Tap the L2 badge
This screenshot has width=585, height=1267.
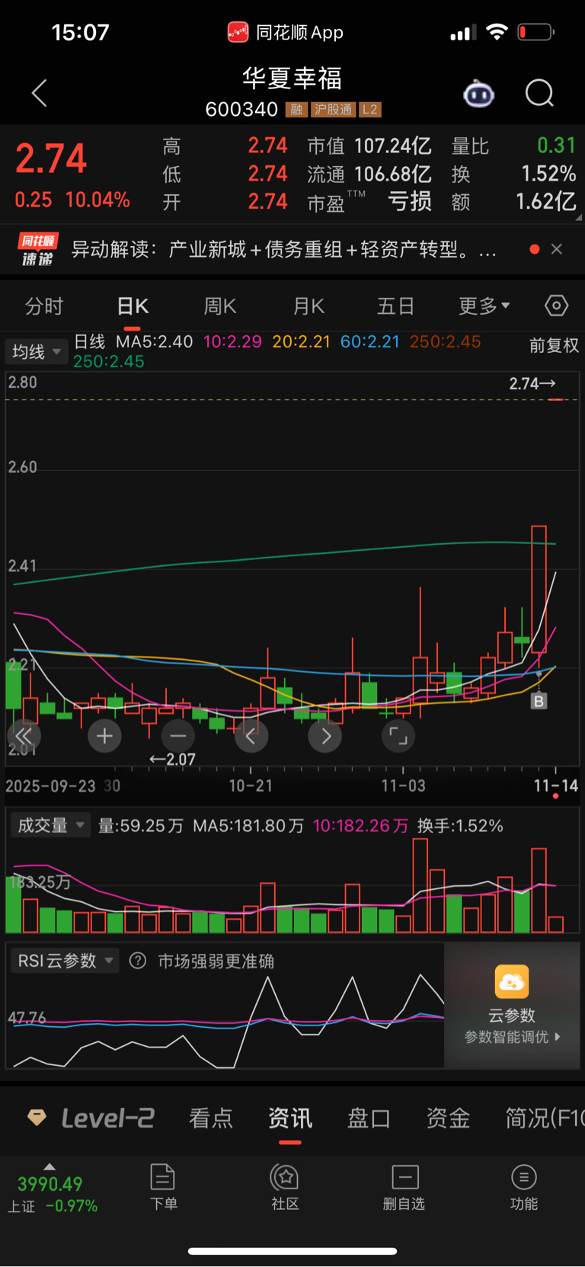tap(369, 110)
